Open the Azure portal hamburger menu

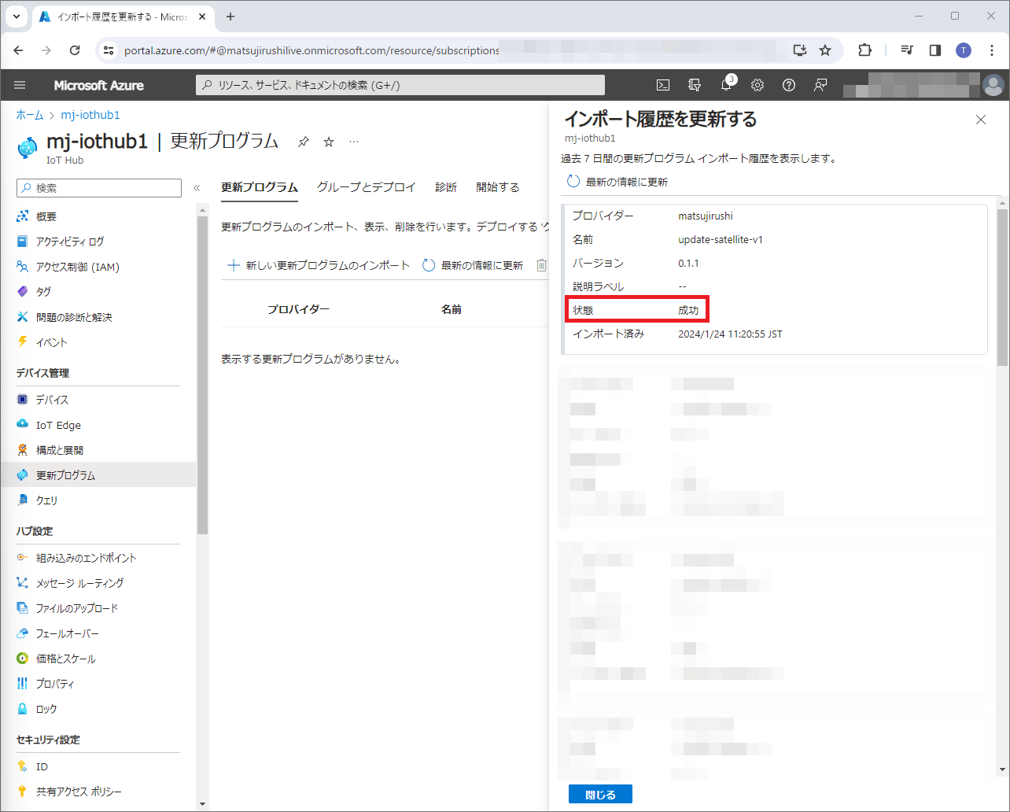(x=20, y=85)
